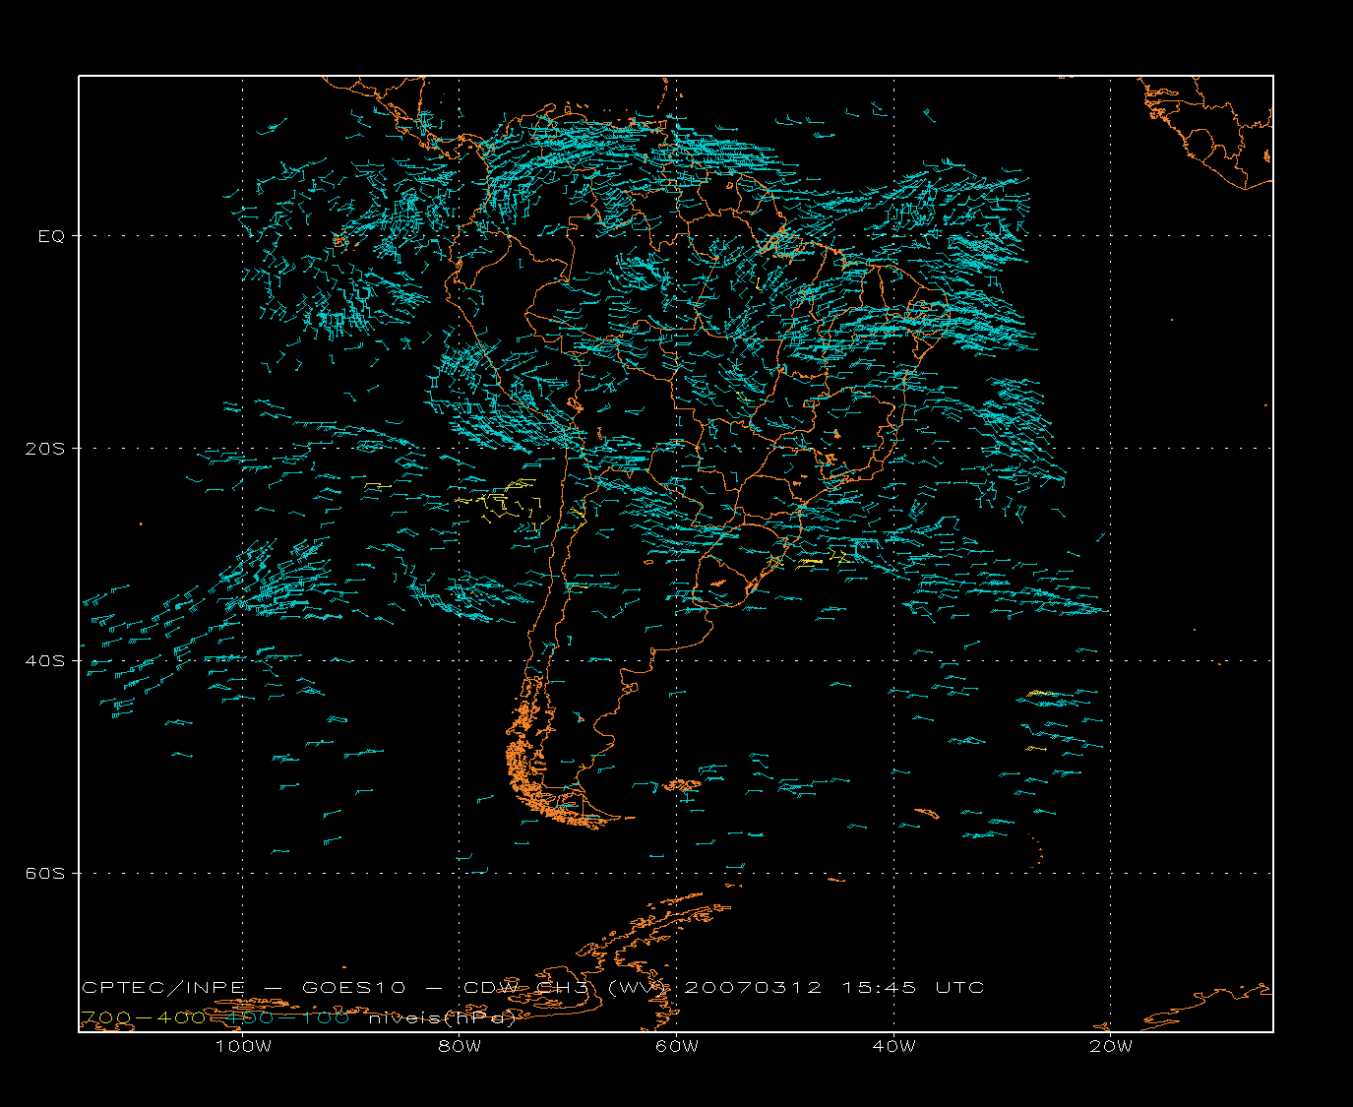Click the CDW CH3 (WV) text
The height and width of the screenshot is (1107, 1353).
coord(567,987)
